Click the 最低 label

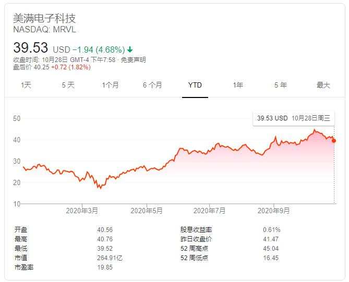21,249
